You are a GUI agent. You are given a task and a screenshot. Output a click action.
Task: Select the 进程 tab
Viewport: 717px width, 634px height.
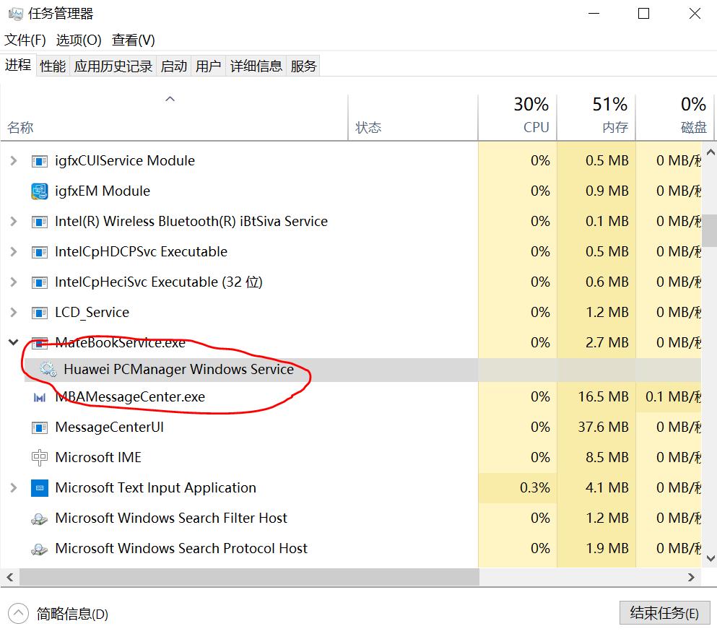pos(18,65)
